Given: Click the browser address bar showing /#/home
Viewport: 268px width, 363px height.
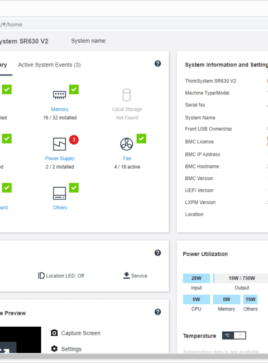Looking at the screenshot, I should [134, 25].
